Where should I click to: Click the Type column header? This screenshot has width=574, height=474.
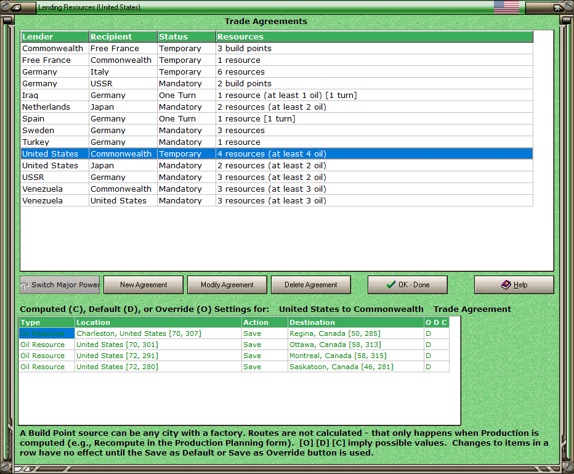47,322
